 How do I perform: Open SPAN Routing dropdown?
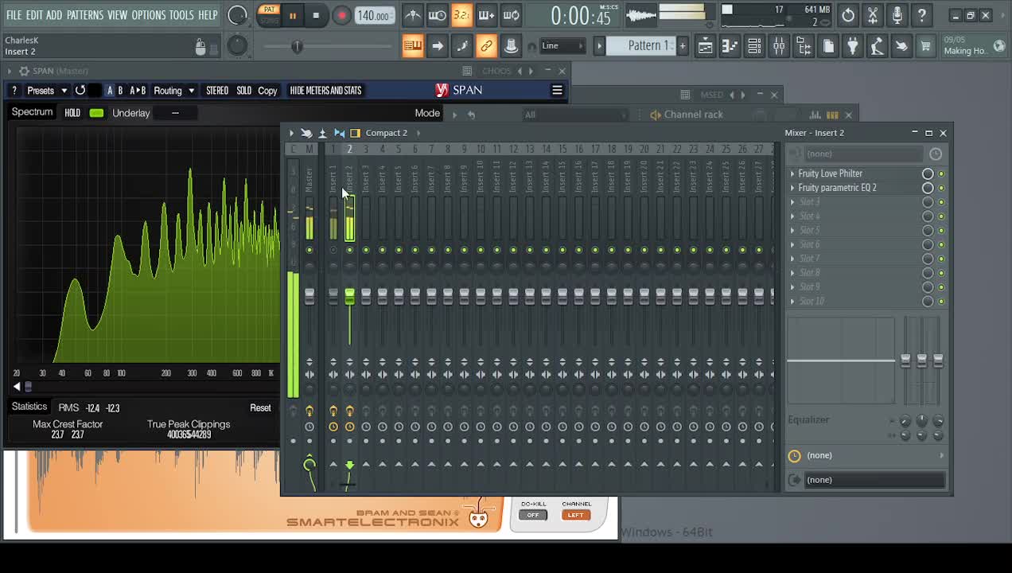(x=173, y=91)
